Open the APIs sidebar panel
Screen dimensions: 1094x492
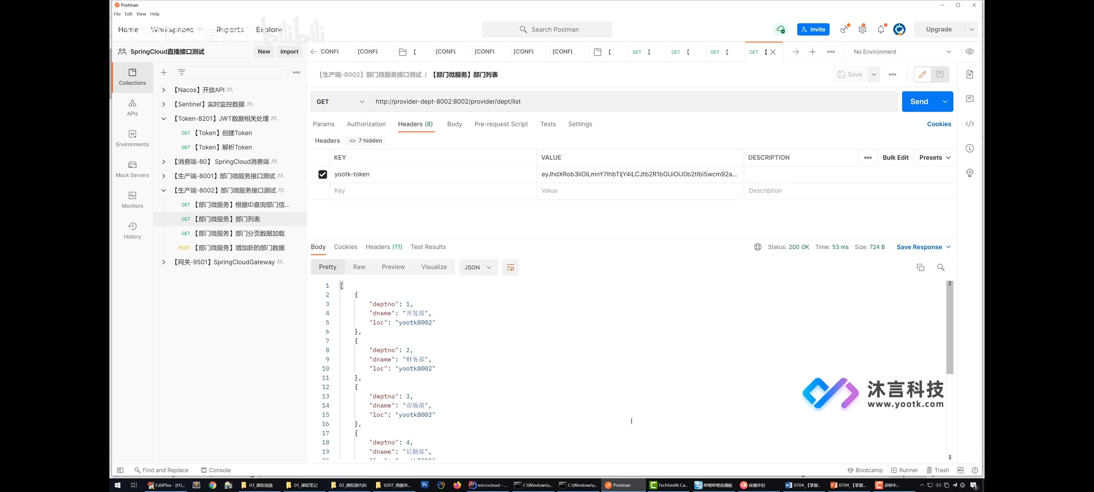132,108
